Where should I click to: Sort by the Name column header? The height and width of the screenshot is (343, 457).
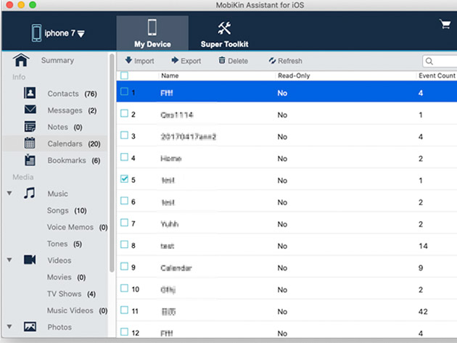(x=170, y=75)
